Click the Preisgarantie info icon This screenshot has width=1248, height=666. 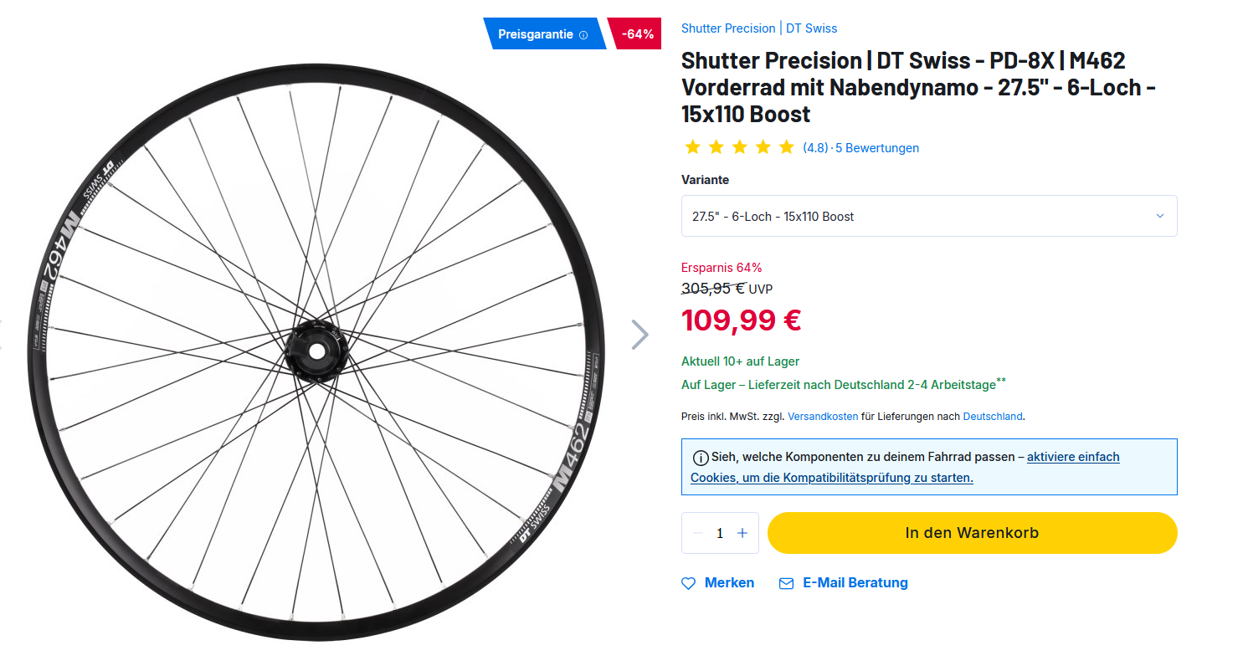pyautogui.click(x=583, y=35)
